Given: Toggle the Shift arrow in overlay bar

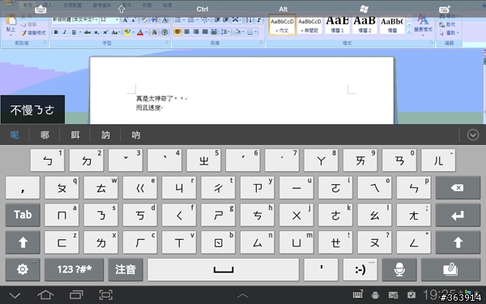Looking at the screenshot, I should (122, 9).
